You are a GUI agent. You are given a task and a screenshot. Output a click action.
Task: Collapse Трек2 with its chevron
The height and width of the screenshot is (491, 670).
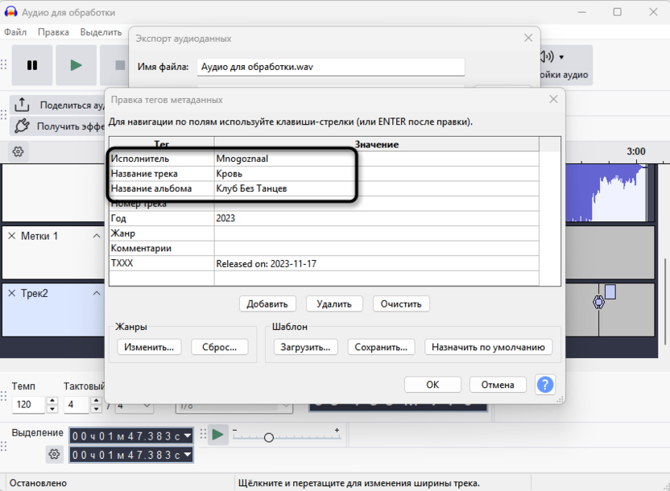96,293
